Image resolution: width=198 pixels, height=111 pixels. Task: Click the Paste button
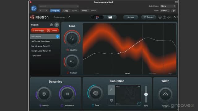(75, 11)
